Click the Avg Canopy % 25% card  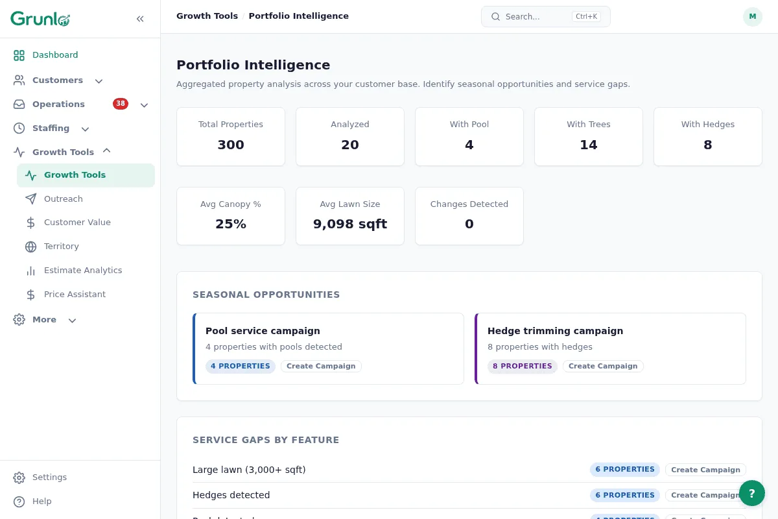[231, 216]
